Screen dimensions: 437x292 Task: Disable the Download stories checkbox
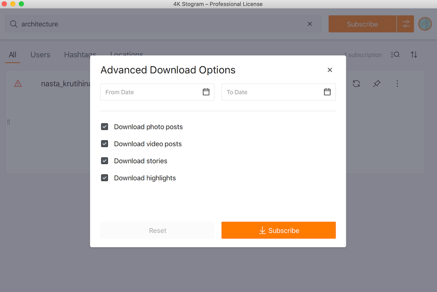[x=105, y=161]
